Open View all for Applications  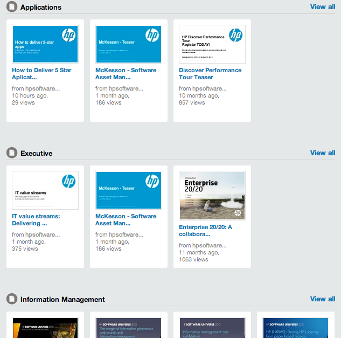323,7
